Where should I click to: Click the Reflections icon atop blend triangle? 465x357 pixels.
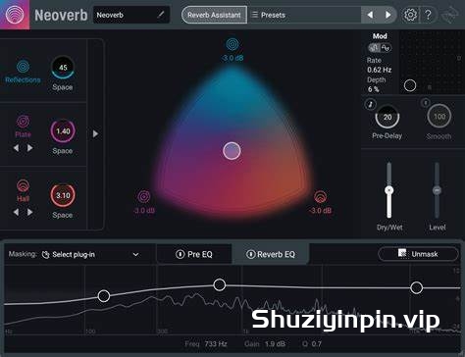click(x=232, y=44)
